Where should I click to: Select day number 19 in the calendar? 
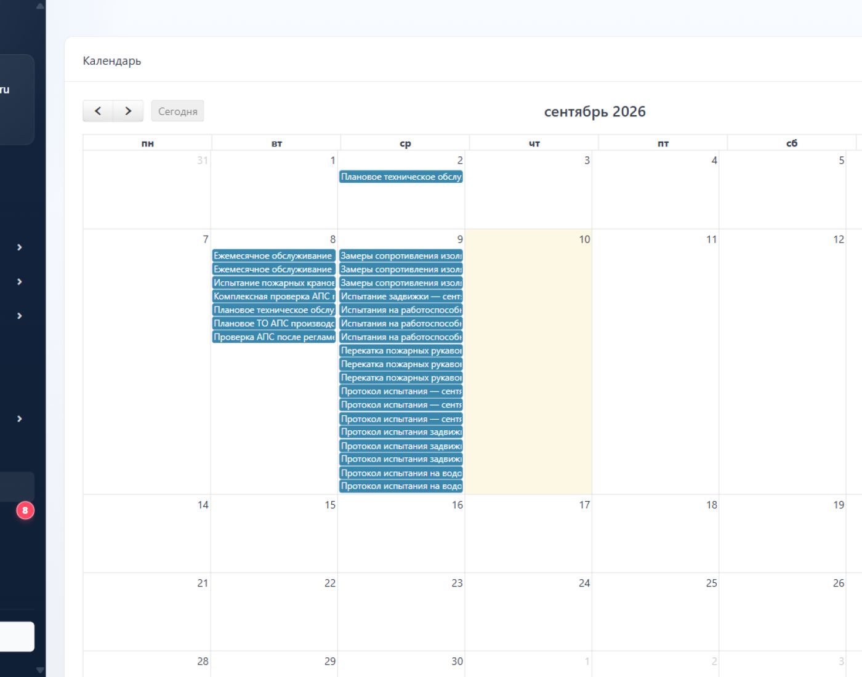click(x=839, y=505)
